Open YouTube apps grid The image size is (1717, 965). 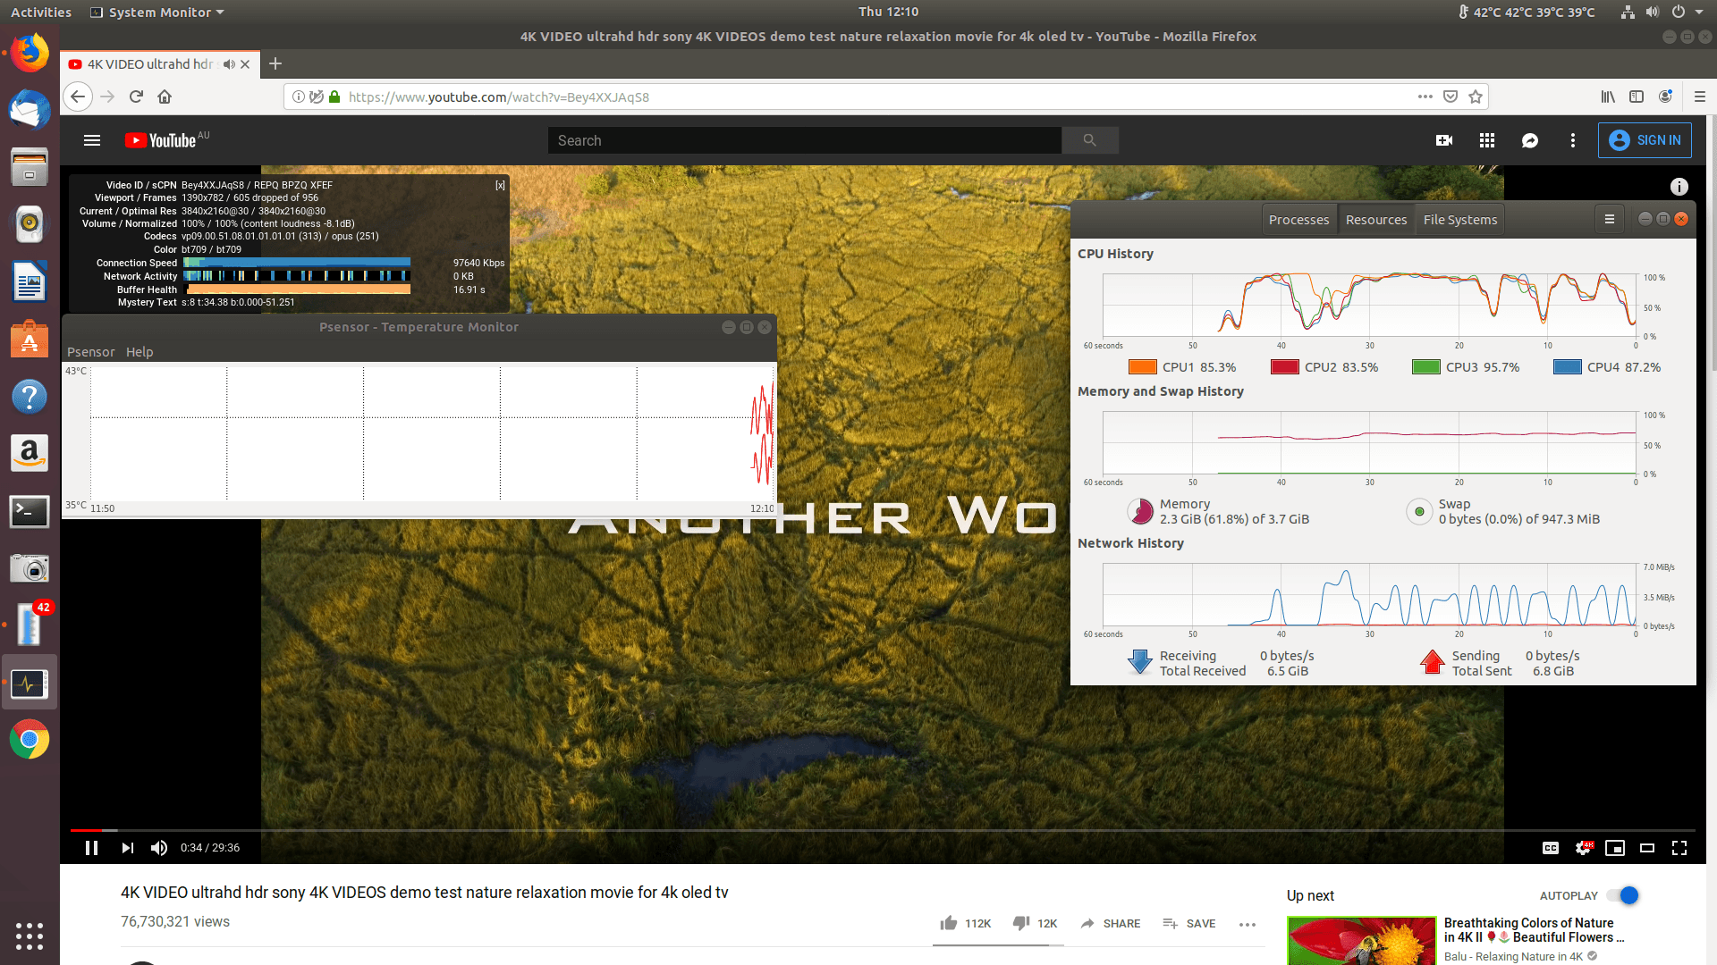(1487, 140)
